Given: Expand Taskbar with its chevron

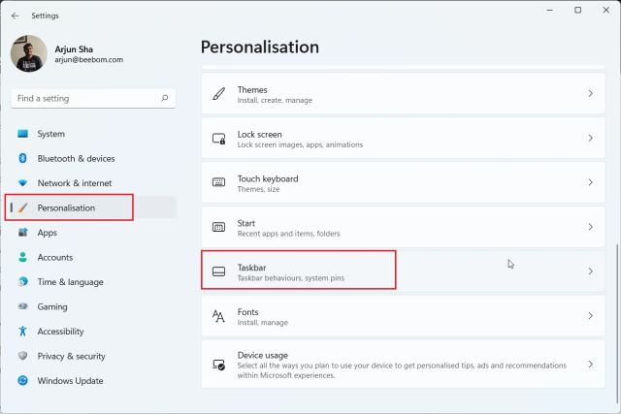Looking at the screenshot, I should [590, 271].
